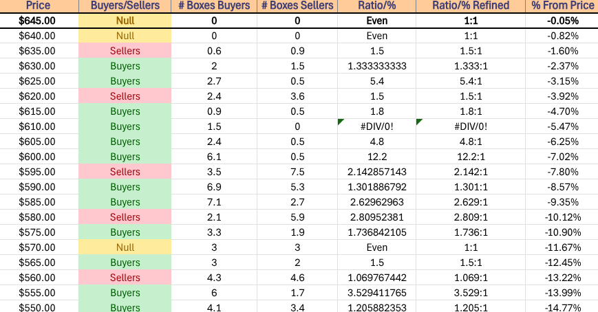Select the Buyers/Sellers column header
This screenshot has width=598, height=312.
click(x=125, y=5)
